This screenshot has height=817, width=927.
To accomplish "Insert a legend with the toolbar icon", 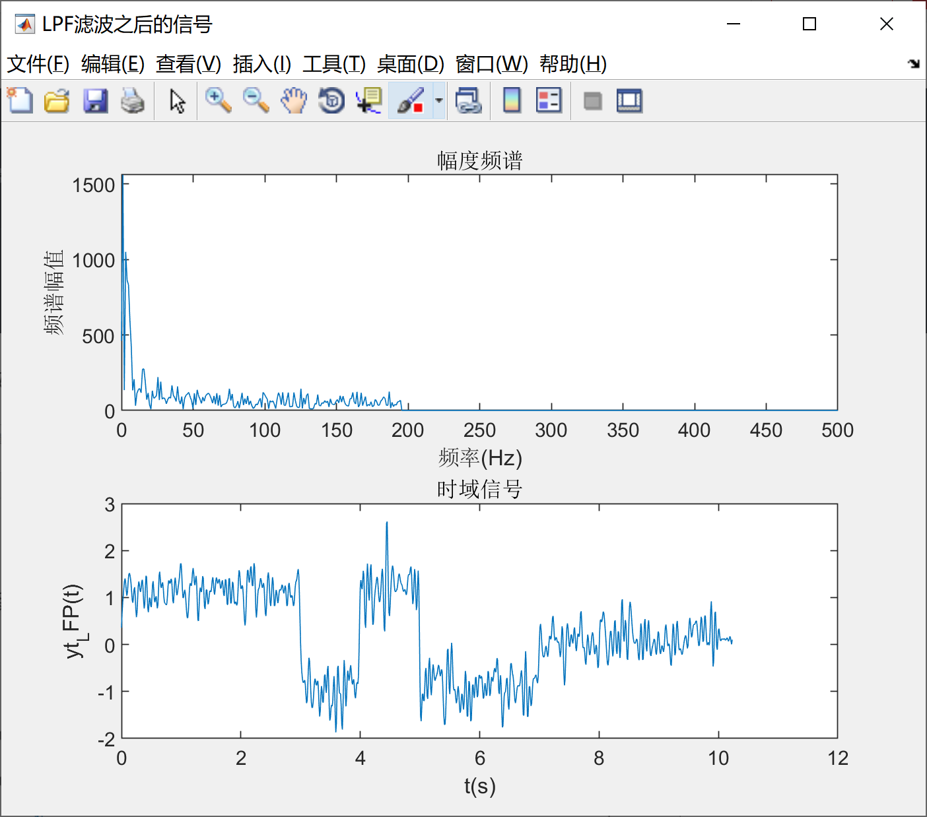I will pos(549,101).
